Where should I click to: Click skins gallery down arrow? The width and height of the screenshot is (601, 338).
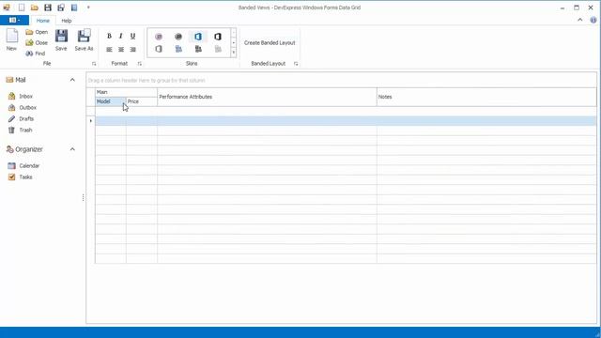coord(234,42)
